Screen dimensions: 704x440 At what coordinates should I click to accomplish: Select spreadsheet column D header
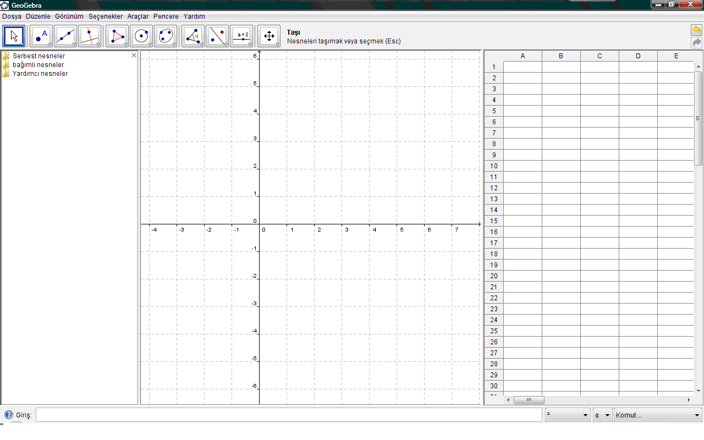pos(638,56)
